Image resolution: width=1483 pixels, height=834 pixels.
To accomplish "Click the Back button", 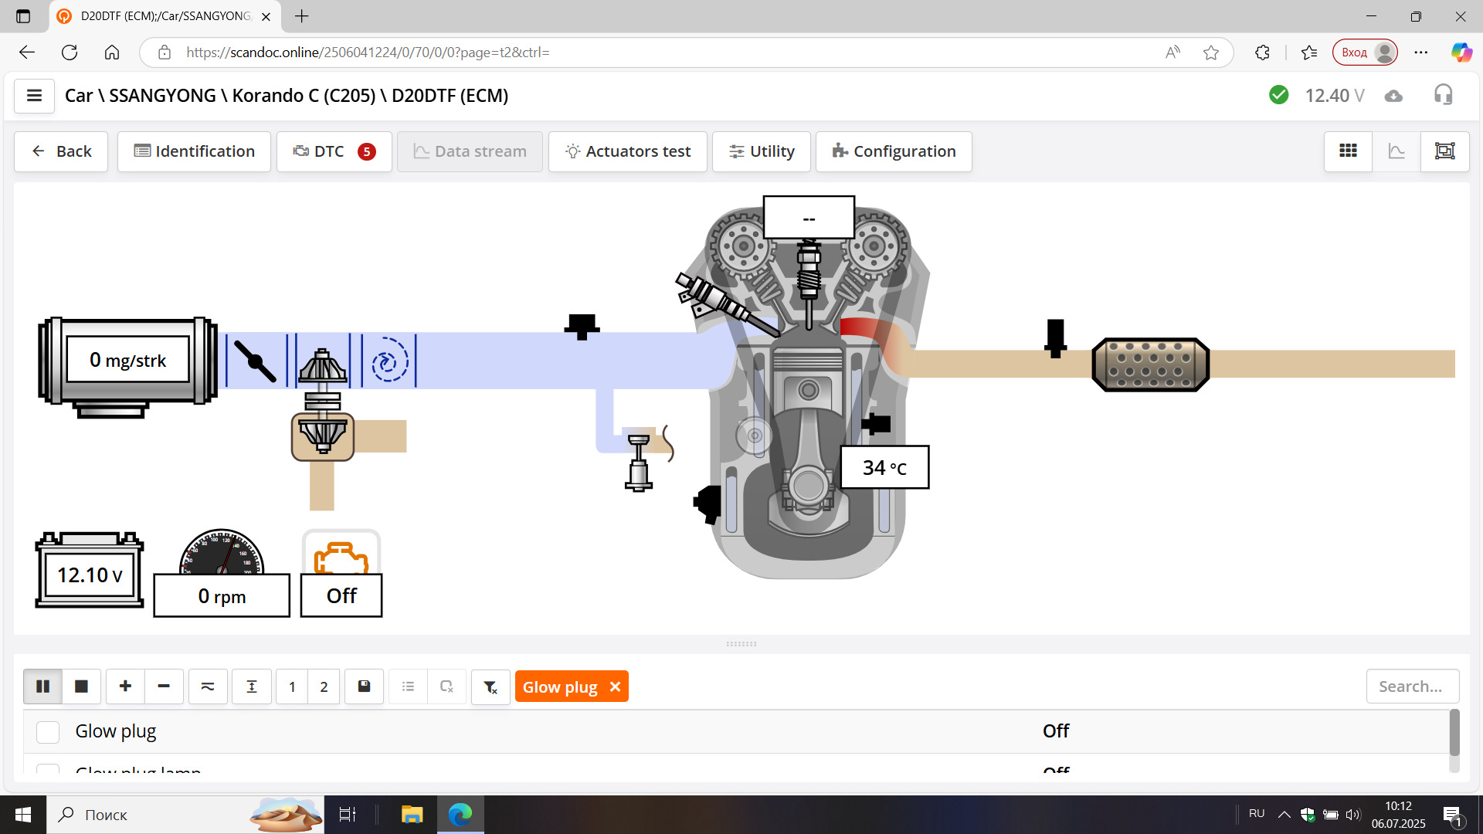I will tap(61, 151).
